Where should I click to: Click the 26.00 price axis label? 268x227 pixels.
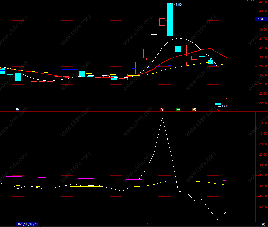[x=263, y=75]
